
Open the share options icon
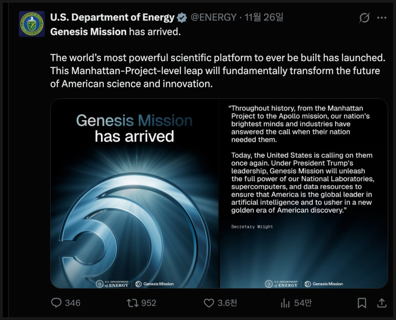point(382,303)
